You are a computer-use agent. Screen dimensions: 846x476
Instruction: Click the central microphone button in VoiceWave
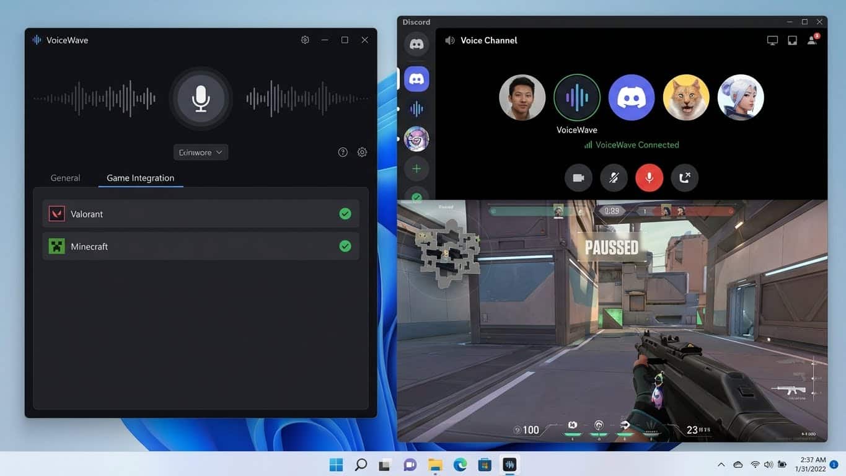click(200, 99)
